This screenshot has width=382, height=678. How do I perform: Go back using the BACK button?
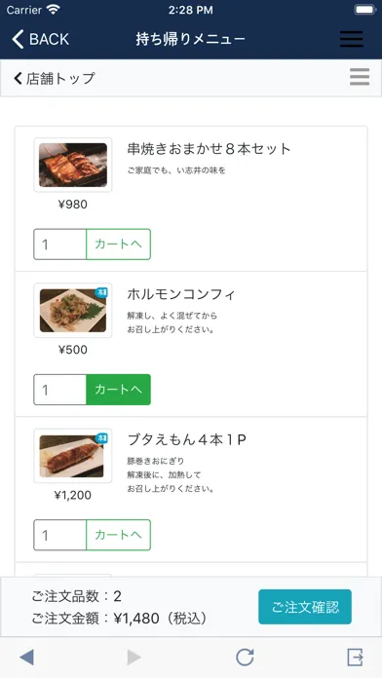(40, 39)
